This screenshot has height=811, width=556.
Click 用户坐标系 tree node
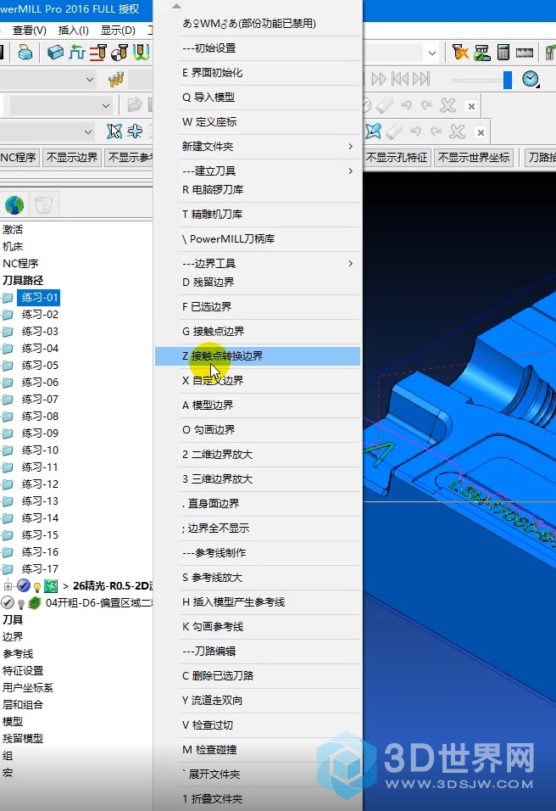click(x=28, y=687)
